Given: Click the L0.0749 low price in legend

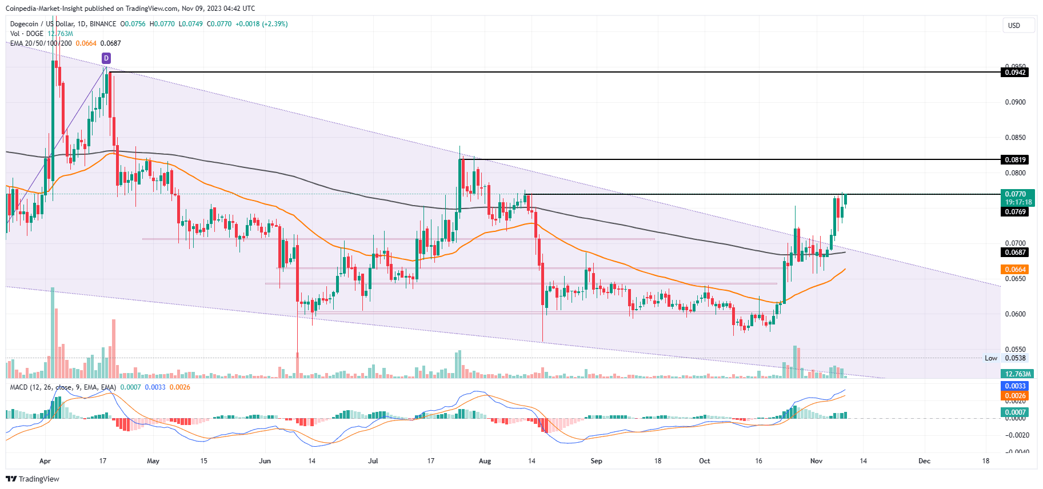Looking at the screenshot, I should 191,24.
